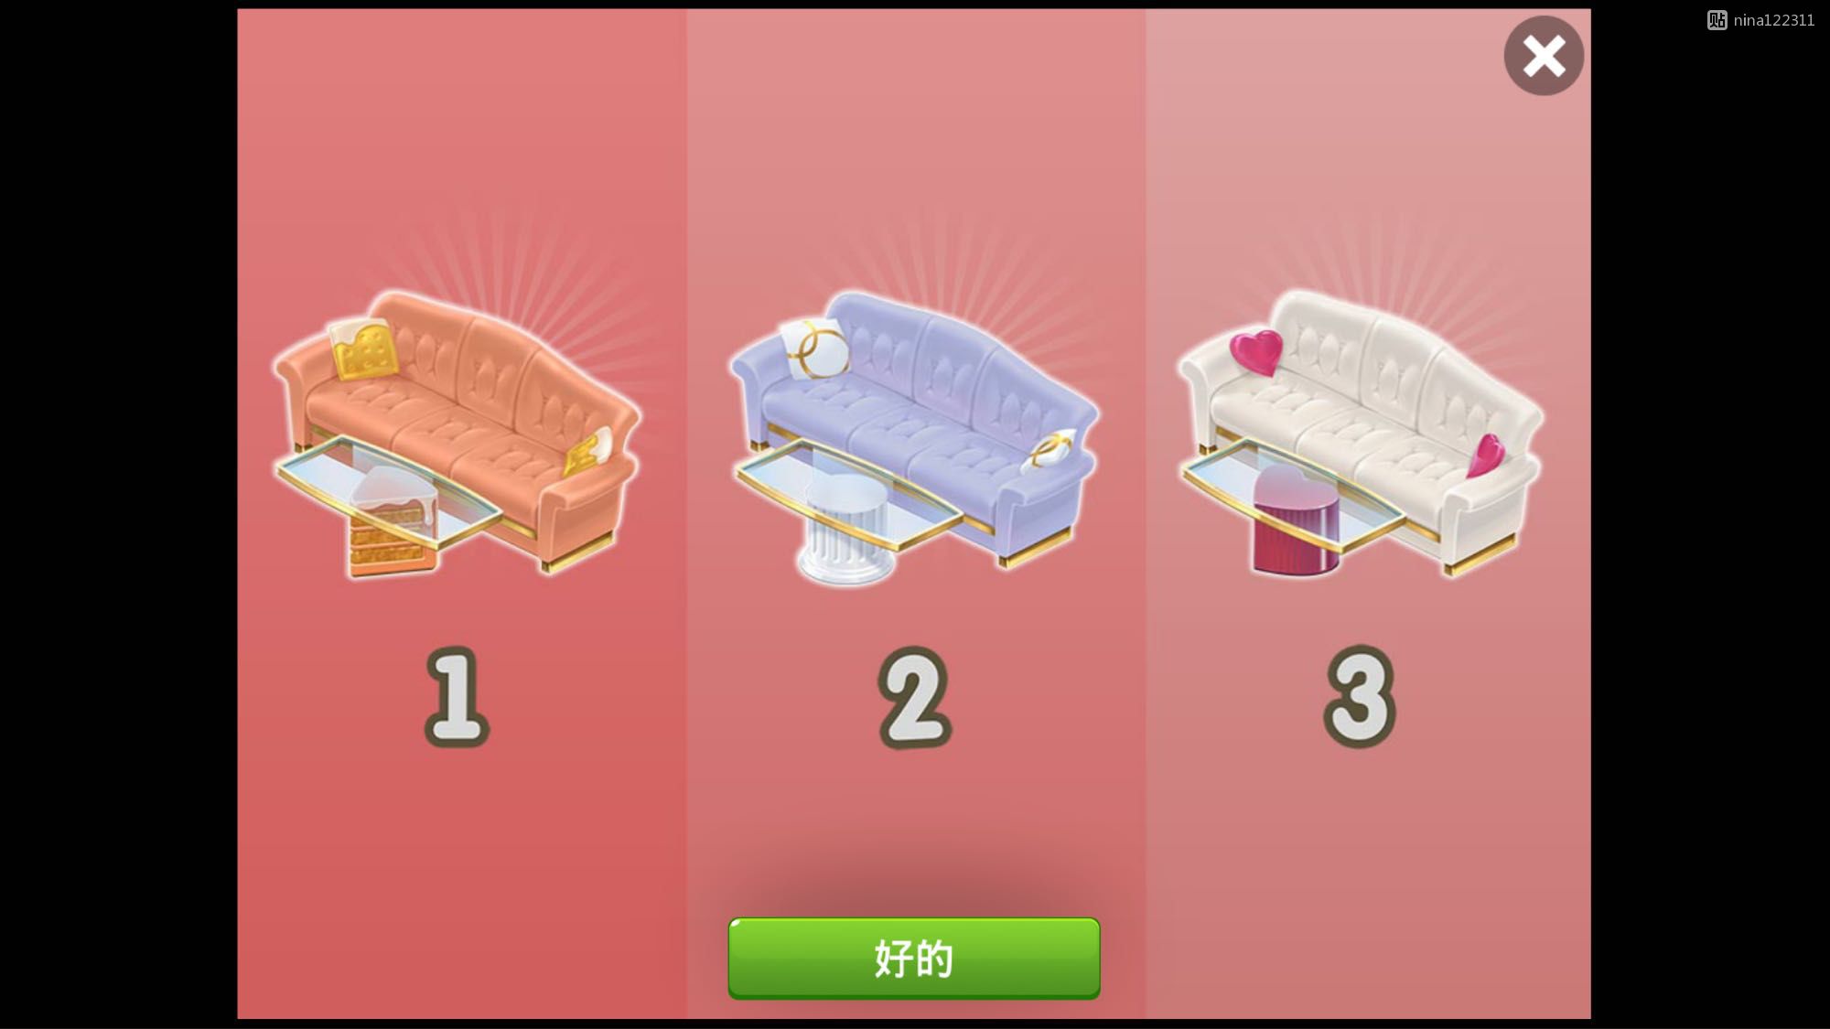This screenshot has height=1029, width=1830.
Task: Click the nina122311 watermark text
Action: click(1773, 20)
